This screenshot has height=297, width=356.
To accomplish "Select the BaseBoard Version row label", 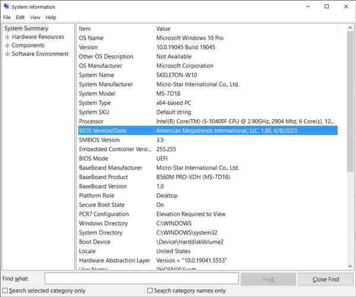I will [x=103, y=186].
